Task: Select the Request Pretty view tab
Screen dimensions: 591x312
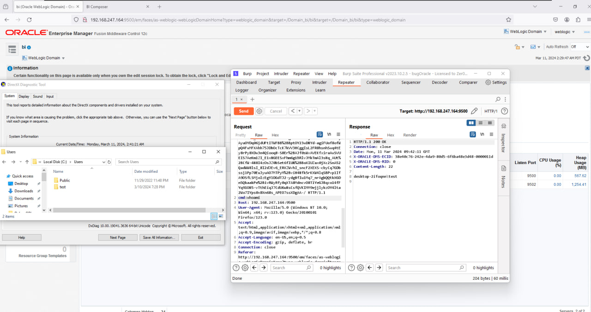Action: point(241,135)
